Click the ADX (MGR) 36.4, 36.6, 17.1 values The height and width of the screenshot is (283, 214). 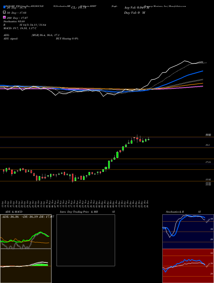tap(45, 35)
